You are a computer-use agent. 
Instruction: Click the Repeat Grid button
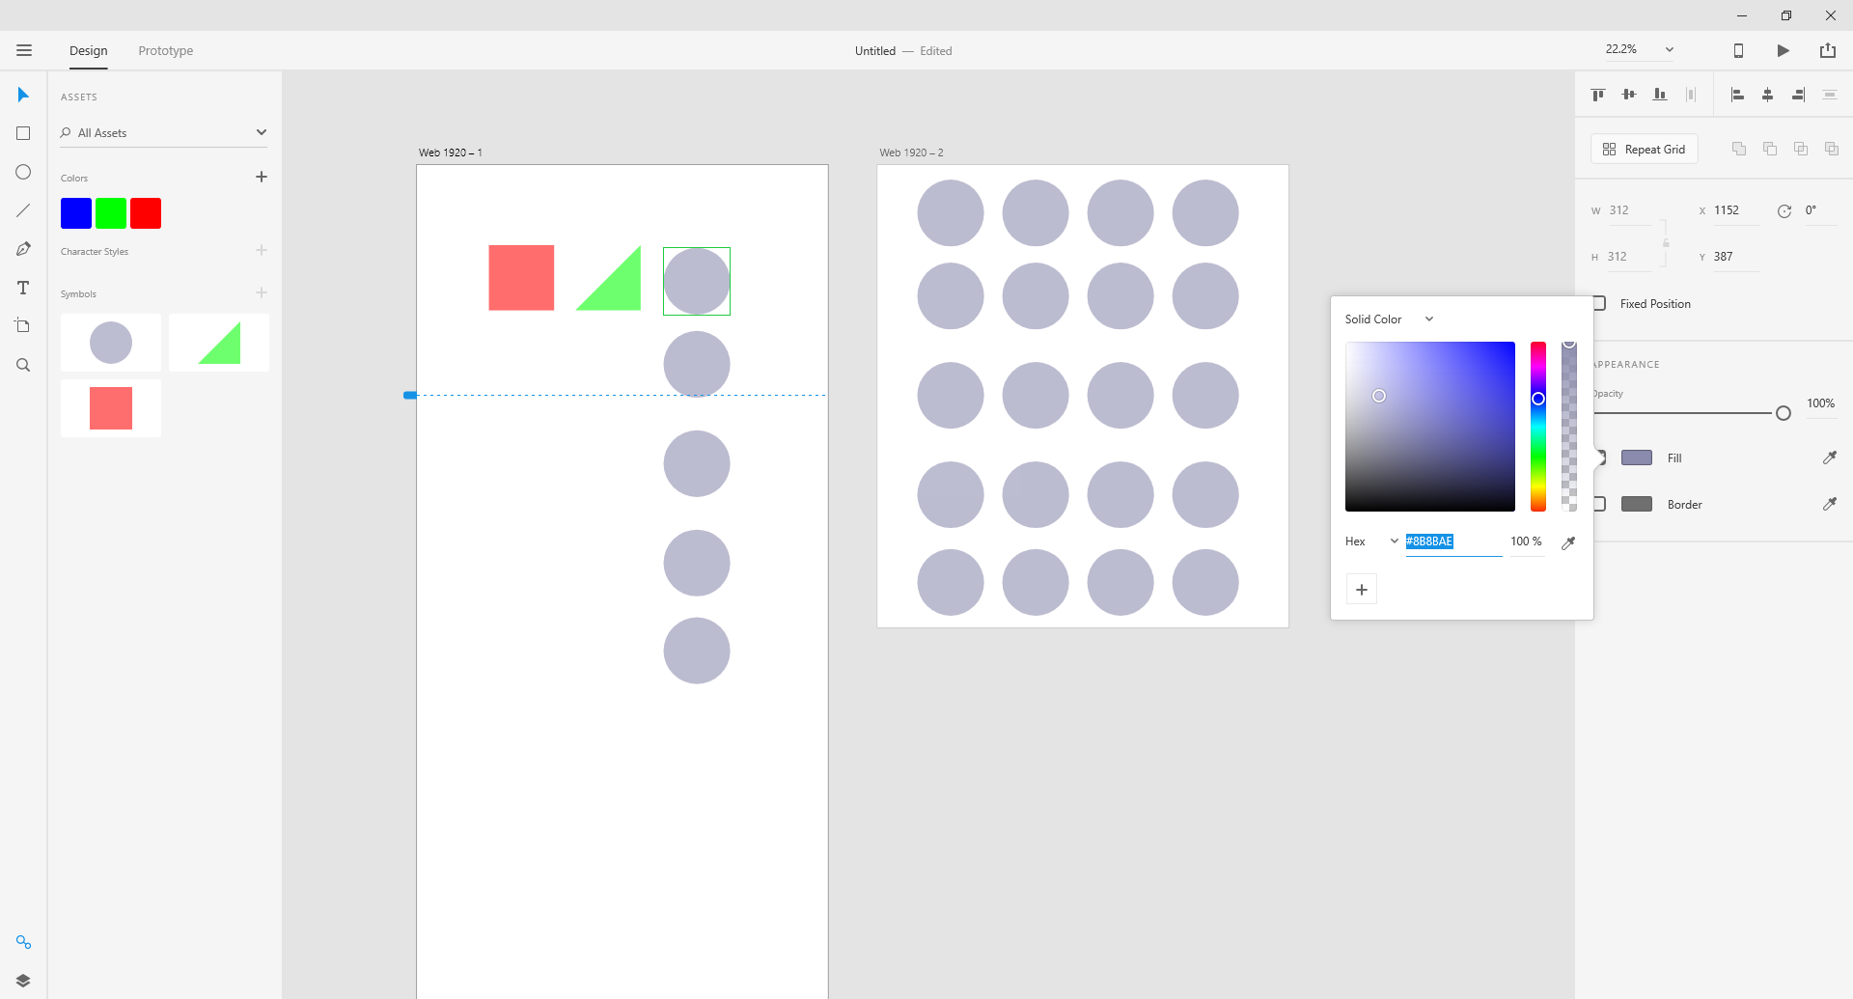tap(1644, 149)
